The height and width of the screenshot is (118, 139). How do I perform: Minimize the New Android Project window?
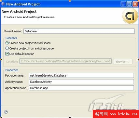(x=123, y=4)
